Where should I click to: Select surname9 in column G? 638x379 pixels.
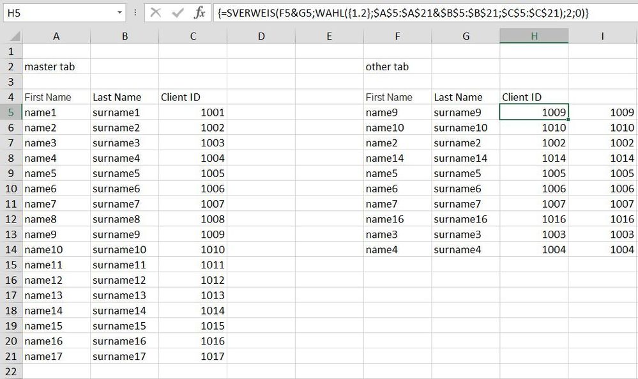(466, 112)
